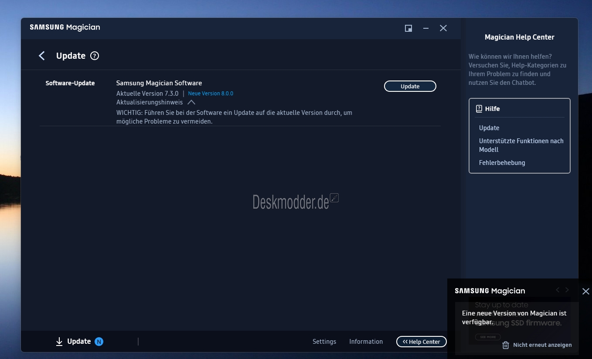592x359 pixels.
Task: Open Unterstützte Funktionen nach Modell help topic
Action: [521, 145]
